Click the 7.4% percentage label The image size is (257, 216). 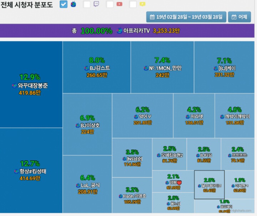162,60
